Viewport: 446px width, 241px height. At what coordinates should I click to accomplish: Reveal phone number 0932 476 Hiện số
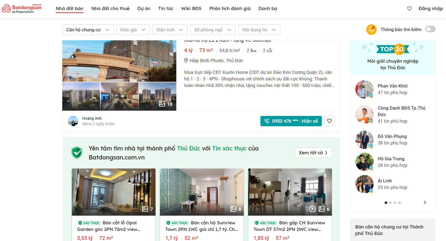tap(291, 121)
